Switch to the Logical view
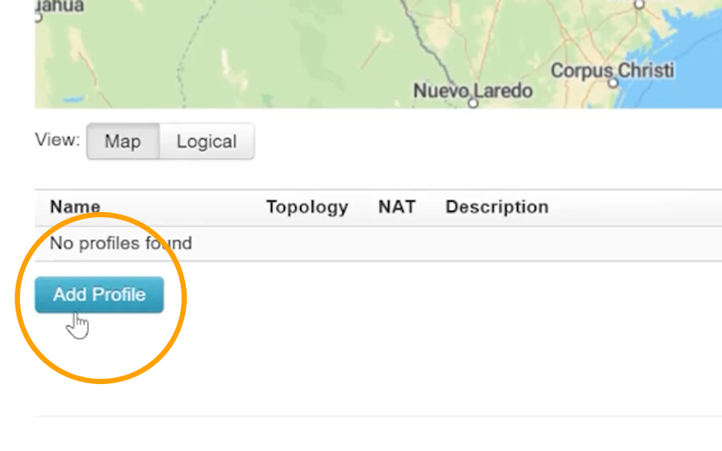This screenshot has height=451, width=722. coord(206,142)
